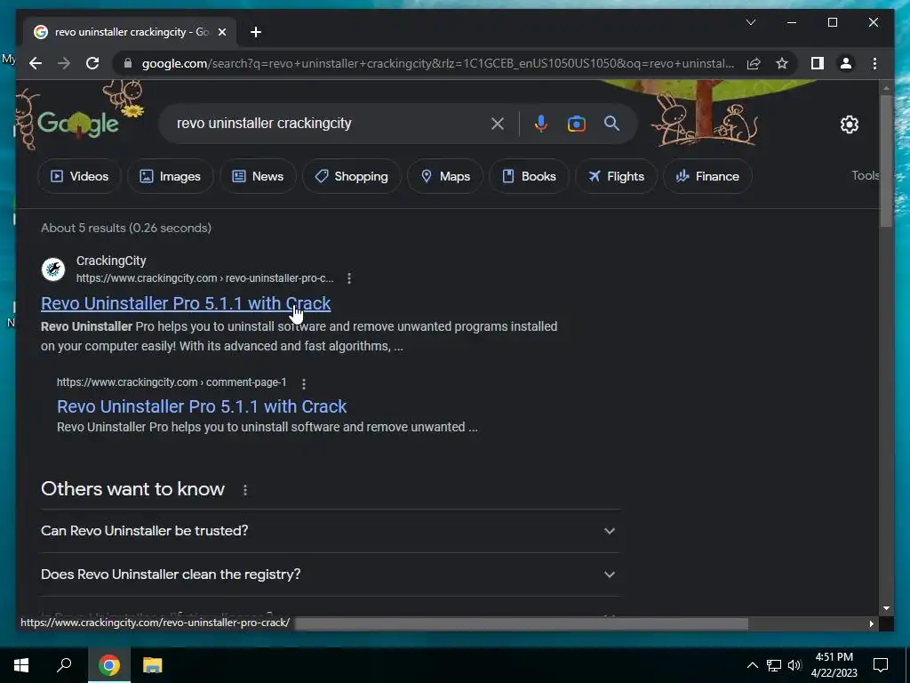Show hidden system tray icons
This screenshot has width=910, height=683.
point(752,665)
